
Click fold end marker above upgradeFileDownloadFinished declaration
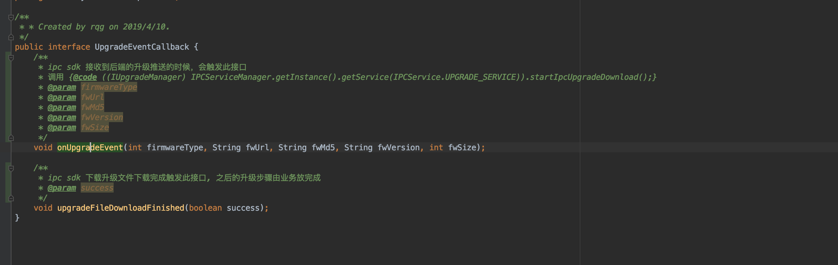(x=11, y=198)
